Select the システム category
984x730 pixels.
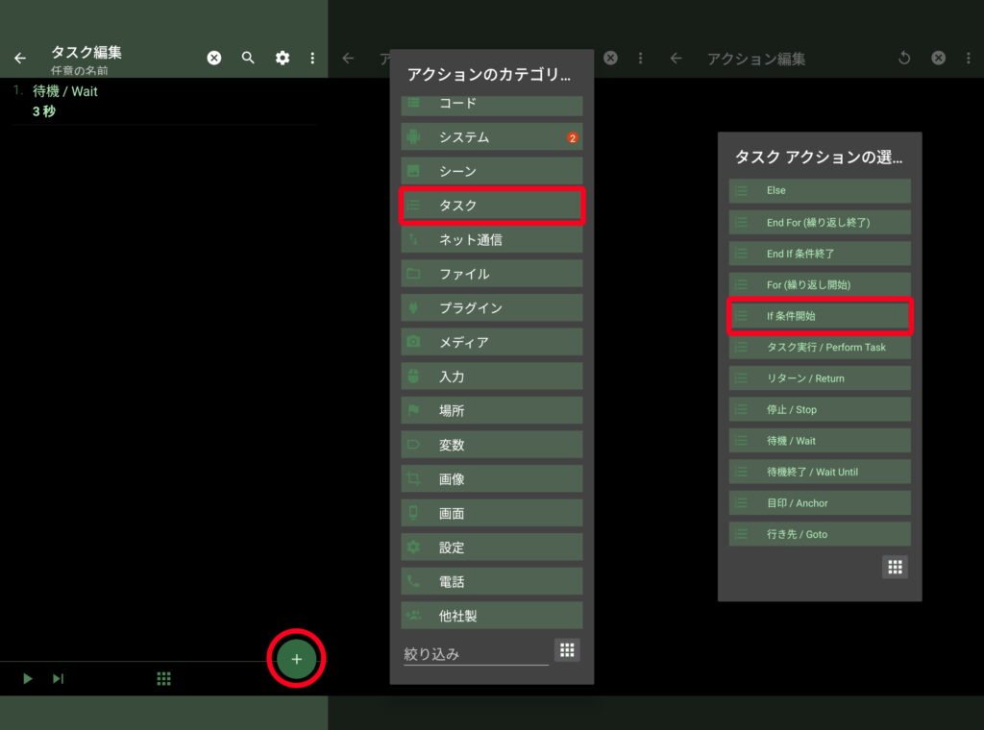[x=491, y=137]
